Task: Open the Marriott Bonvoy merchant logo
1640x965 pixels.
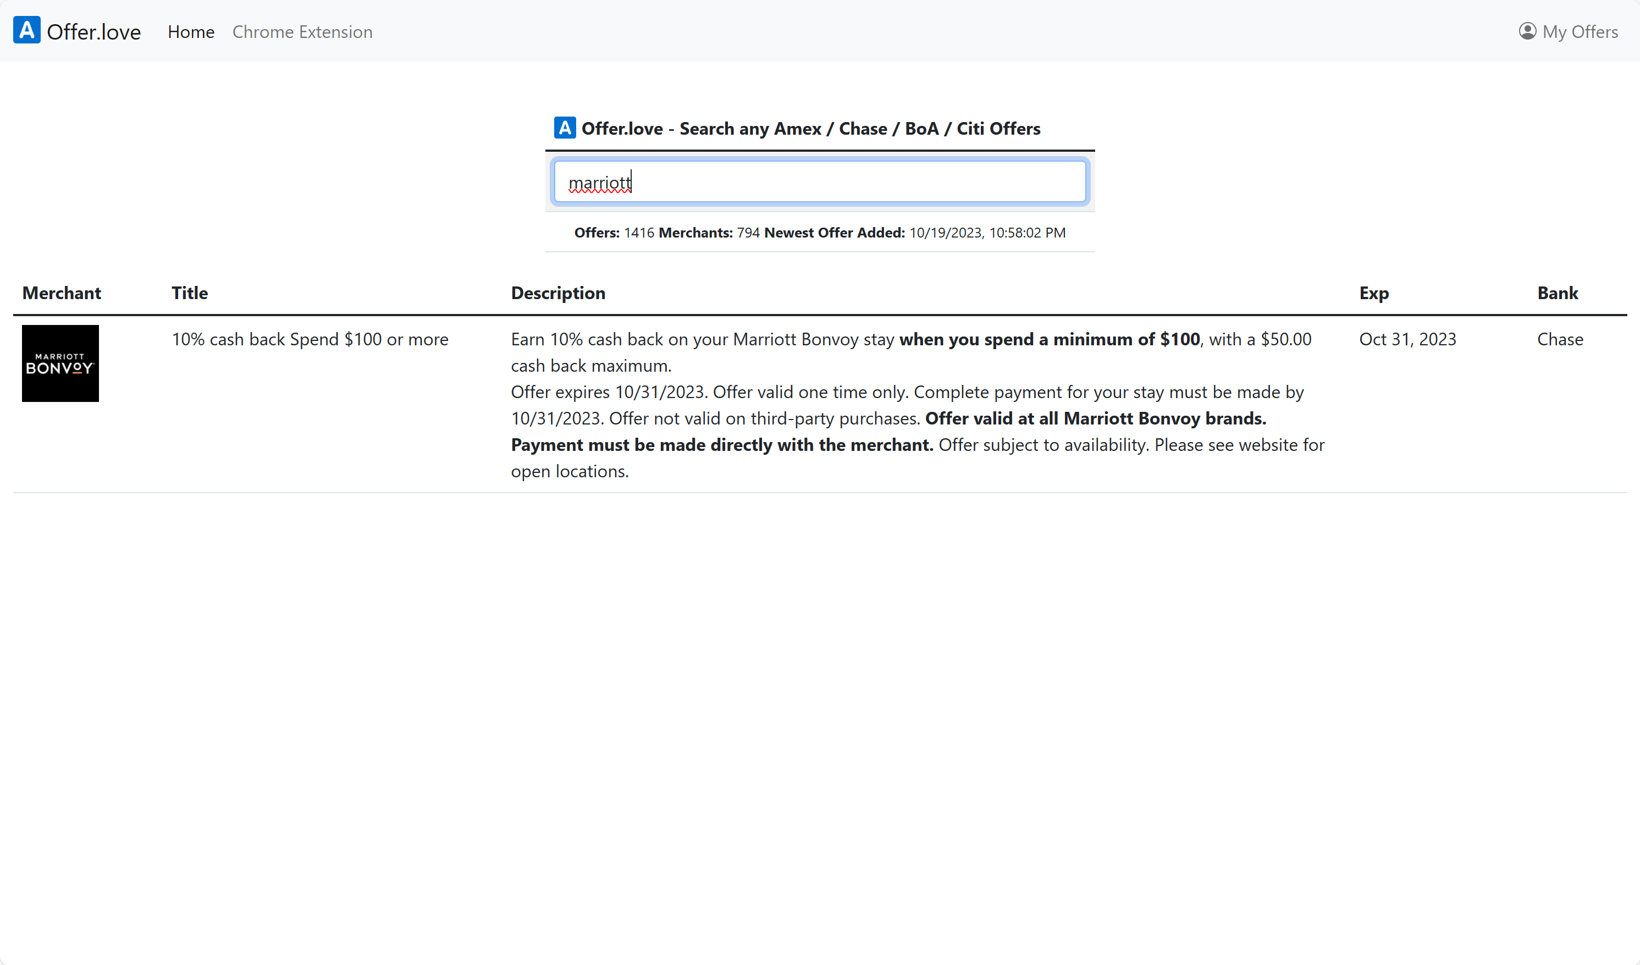Action: click(x=60, y=363)
